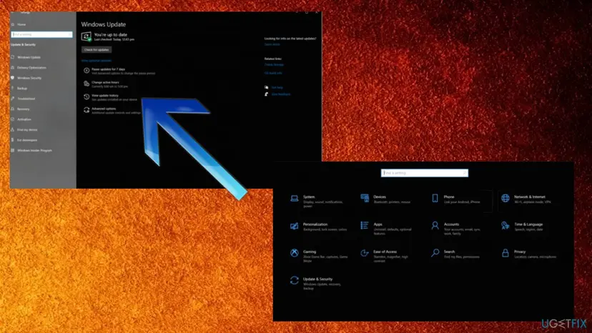Click the Windows Insider Program sidebar icon
The height and width of the screenshot is (333, 592).
[x=12, y=150]
